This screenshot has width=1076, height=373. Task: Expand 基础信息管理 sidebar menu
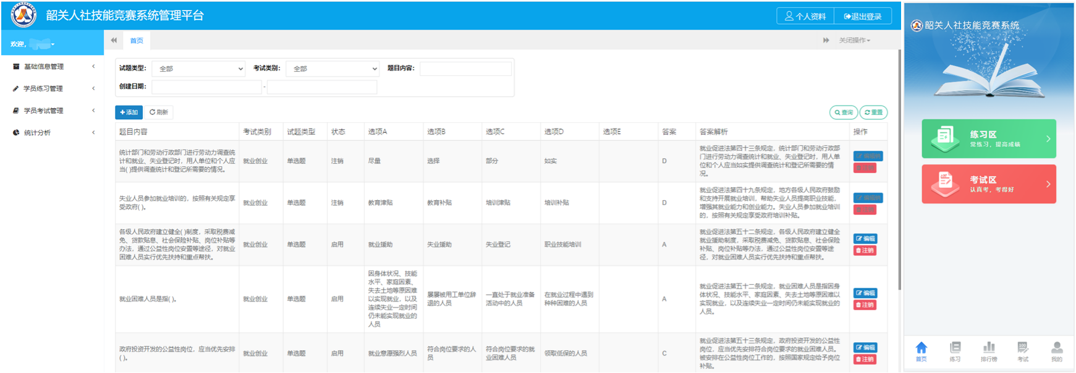(53, 67)
